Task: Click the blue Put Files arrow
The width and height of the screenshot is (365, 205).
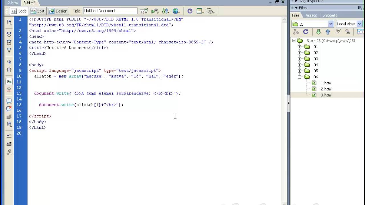Action: pos(328,32)
